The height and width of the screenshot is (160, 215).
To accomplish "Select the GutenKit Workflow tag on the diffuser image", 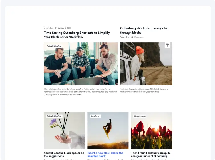I will coord(54,116).
